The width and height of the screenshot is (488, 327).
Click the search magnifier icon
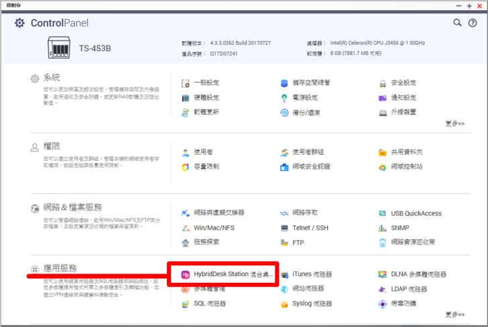[457, 23]
